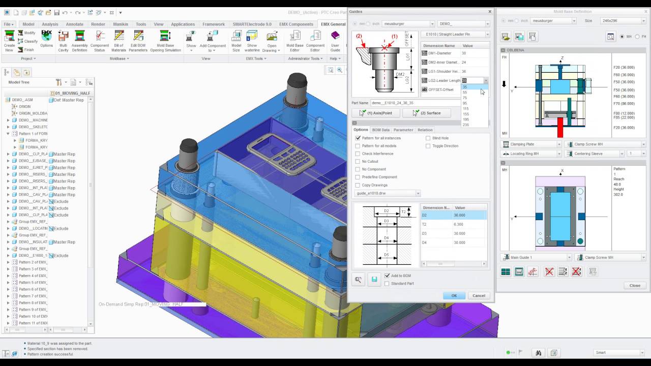
Task: Toggle Pattern for all instances checkbox
Action: 358,138
